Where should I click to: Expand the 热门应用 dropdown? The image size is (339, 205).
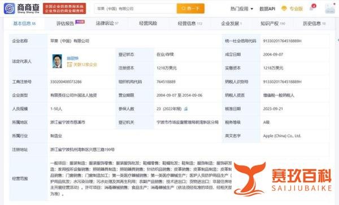[x=242, y=8]
